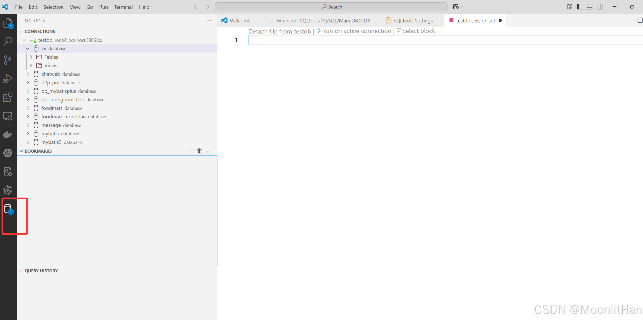Screen dimensions: 643x320
Task: Click the delete bookmarks trash icon
Action: 199,151
